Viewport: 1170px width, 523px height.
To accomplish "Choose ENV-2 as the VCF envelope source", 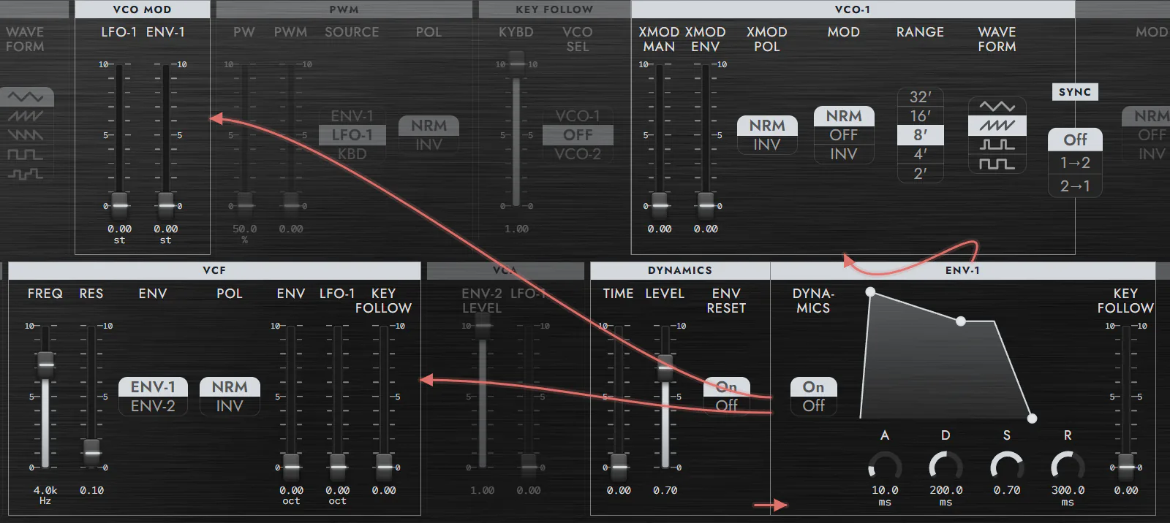I will (x=153, y=405).
